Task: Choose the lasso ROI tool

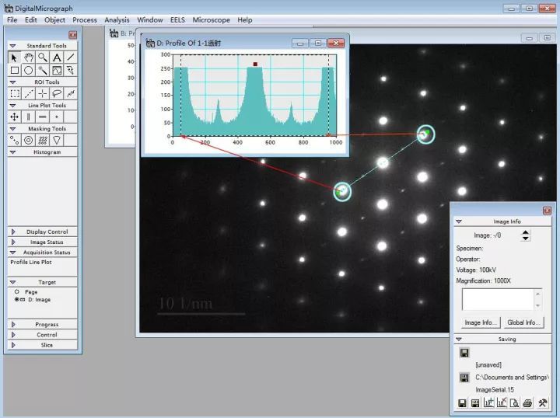Action: [57, 93]
